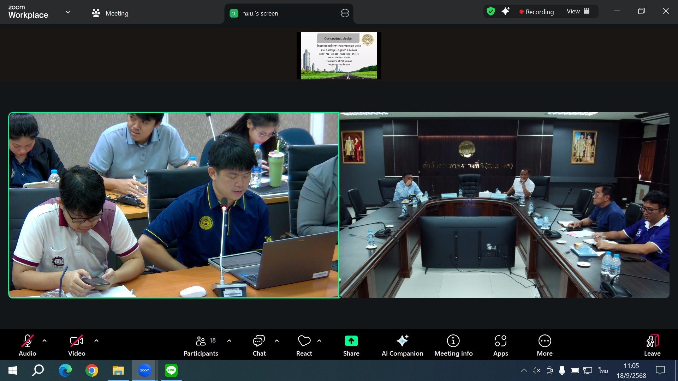Click the More options icon in toolbar
The height and width of the screenshot is (381, 678).
point(545,345)
